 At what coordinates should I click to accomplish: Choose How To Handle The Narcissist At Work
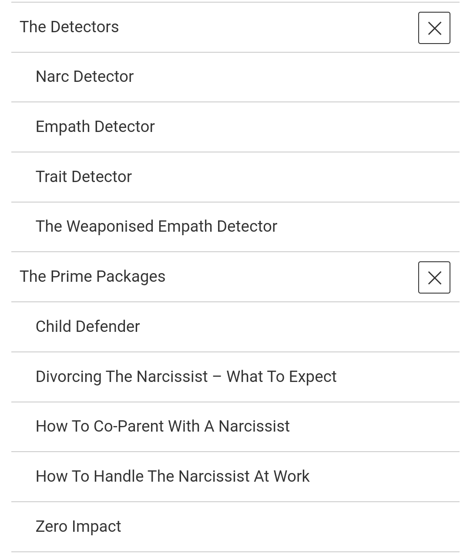coord(172,476)
